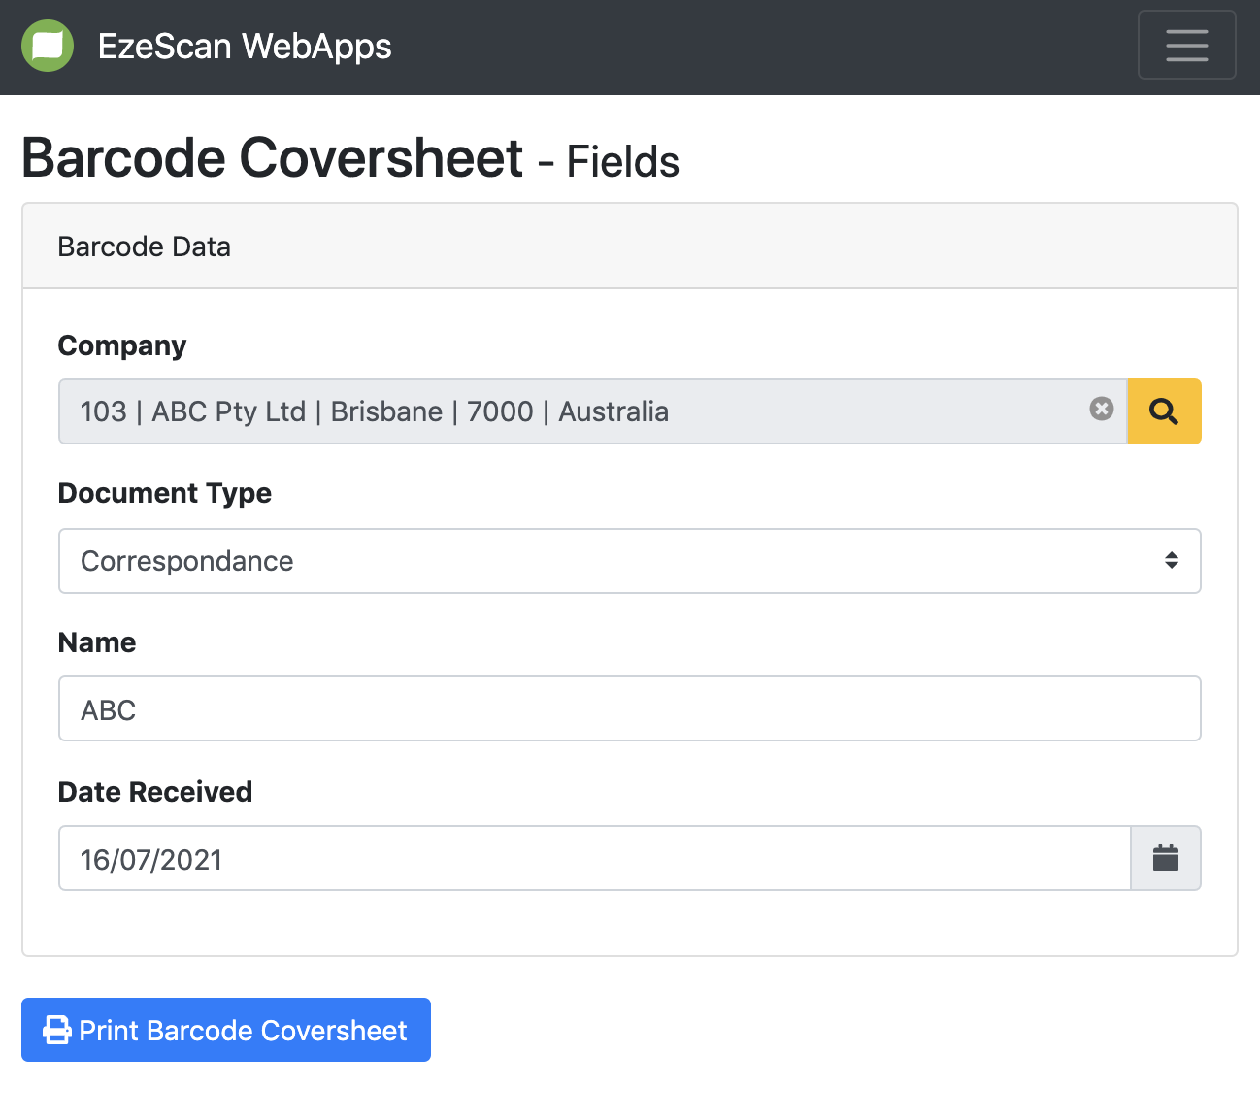Click the Barcode Data panel header

coord(630,247)
